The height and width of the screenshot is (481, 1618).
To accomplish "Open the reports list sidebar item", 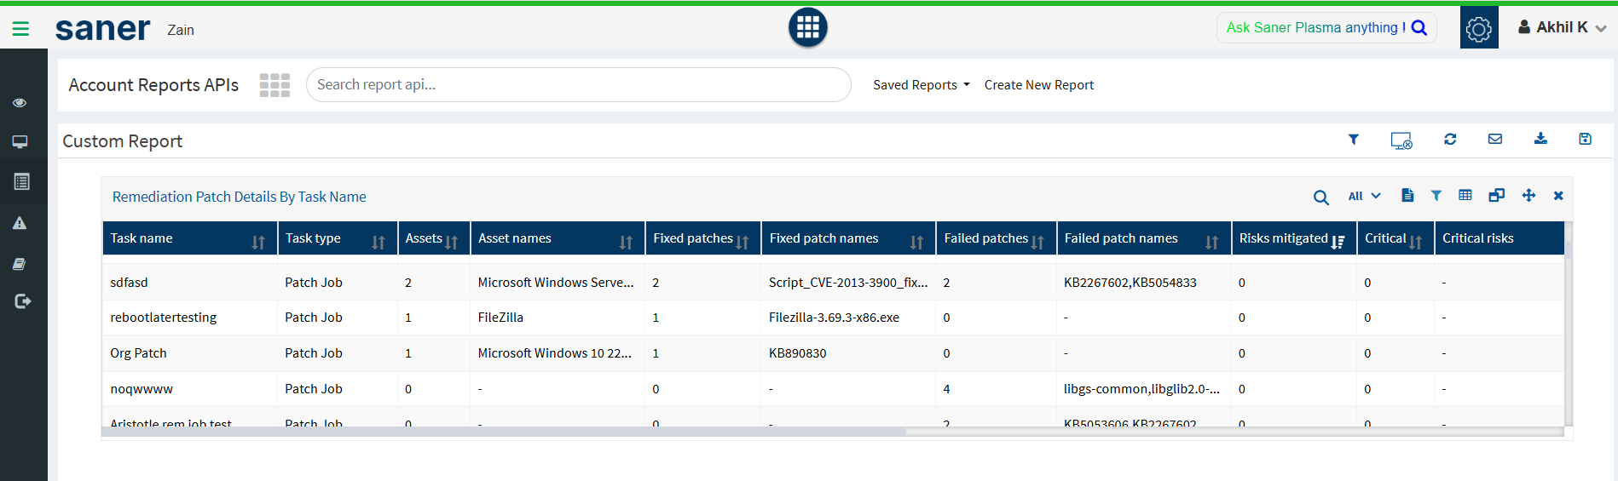I will click(21, 181).
